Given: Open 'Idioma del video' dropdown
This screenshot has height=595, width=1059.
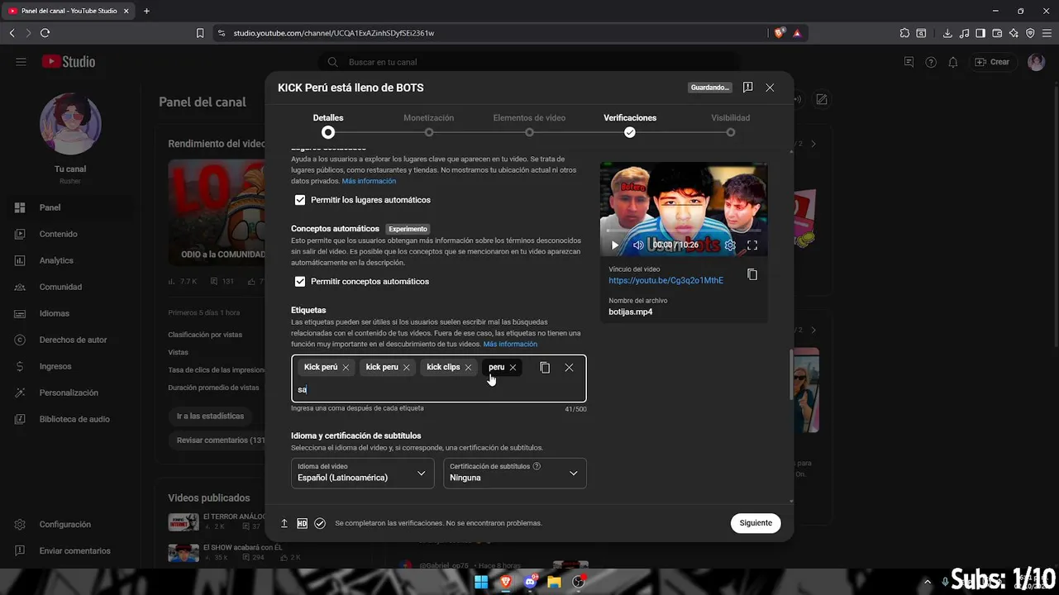Looking at the screenshot, I should [363, 474].
